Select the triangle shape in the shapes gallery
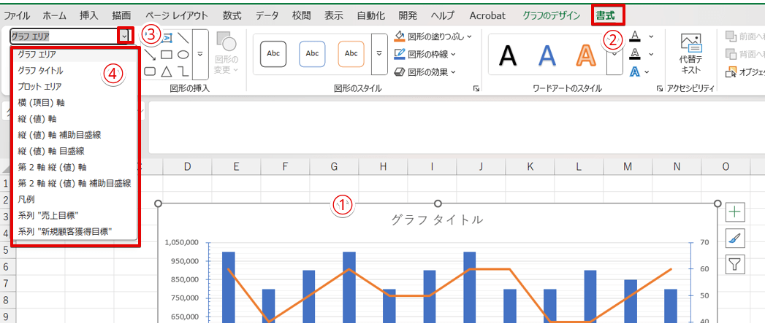Image resolution: width=765 pixels, height=326 pixels. (x=167, y=71)
